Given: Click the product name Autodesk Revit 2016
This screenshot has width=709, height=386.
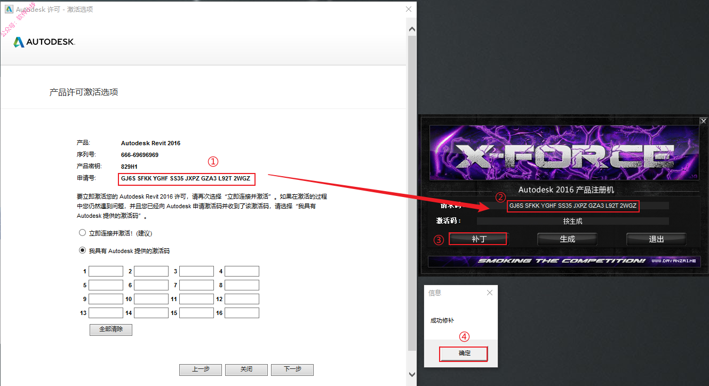Looking at the screenshot, I should point(151,143).
